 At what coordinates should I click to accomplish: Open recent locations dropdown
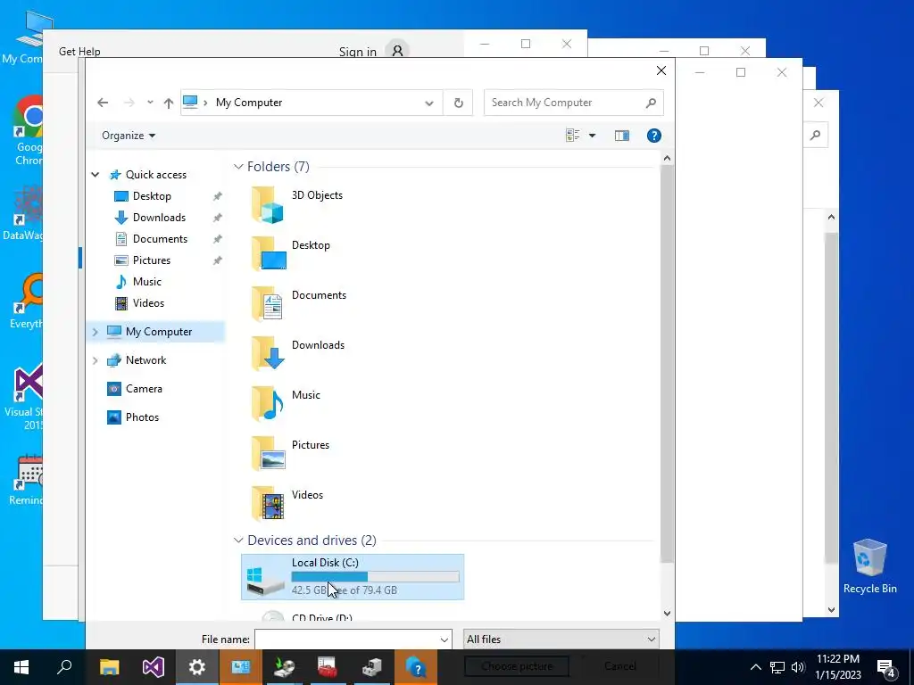click(x=150, y=103)
